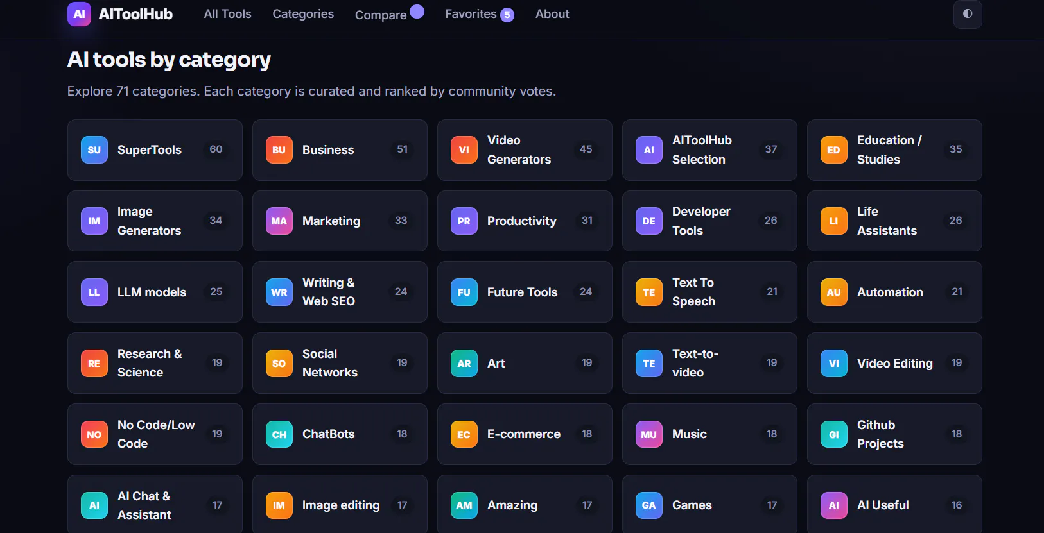Open the E-commerce category link
Image resolution: width=1044 pixels, height=533 pixels.
click(x=525, y=434)
